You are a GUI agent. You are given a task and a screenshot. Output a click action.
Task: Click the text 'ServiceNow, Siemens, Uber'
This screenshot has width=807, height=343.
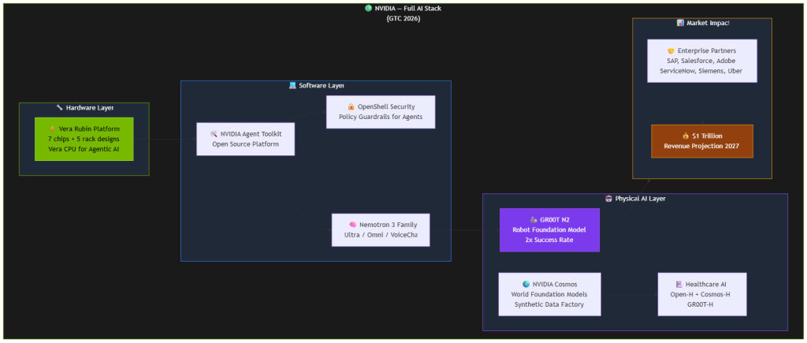point(702,70)
